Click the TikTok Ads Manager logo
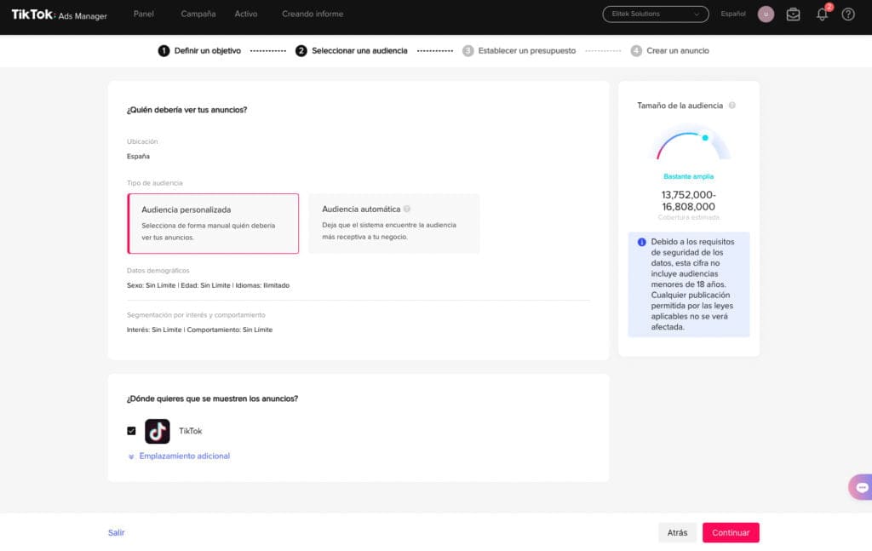Image resolution: width=872 pixels, height=551 pixels. [x=59, y=14]
